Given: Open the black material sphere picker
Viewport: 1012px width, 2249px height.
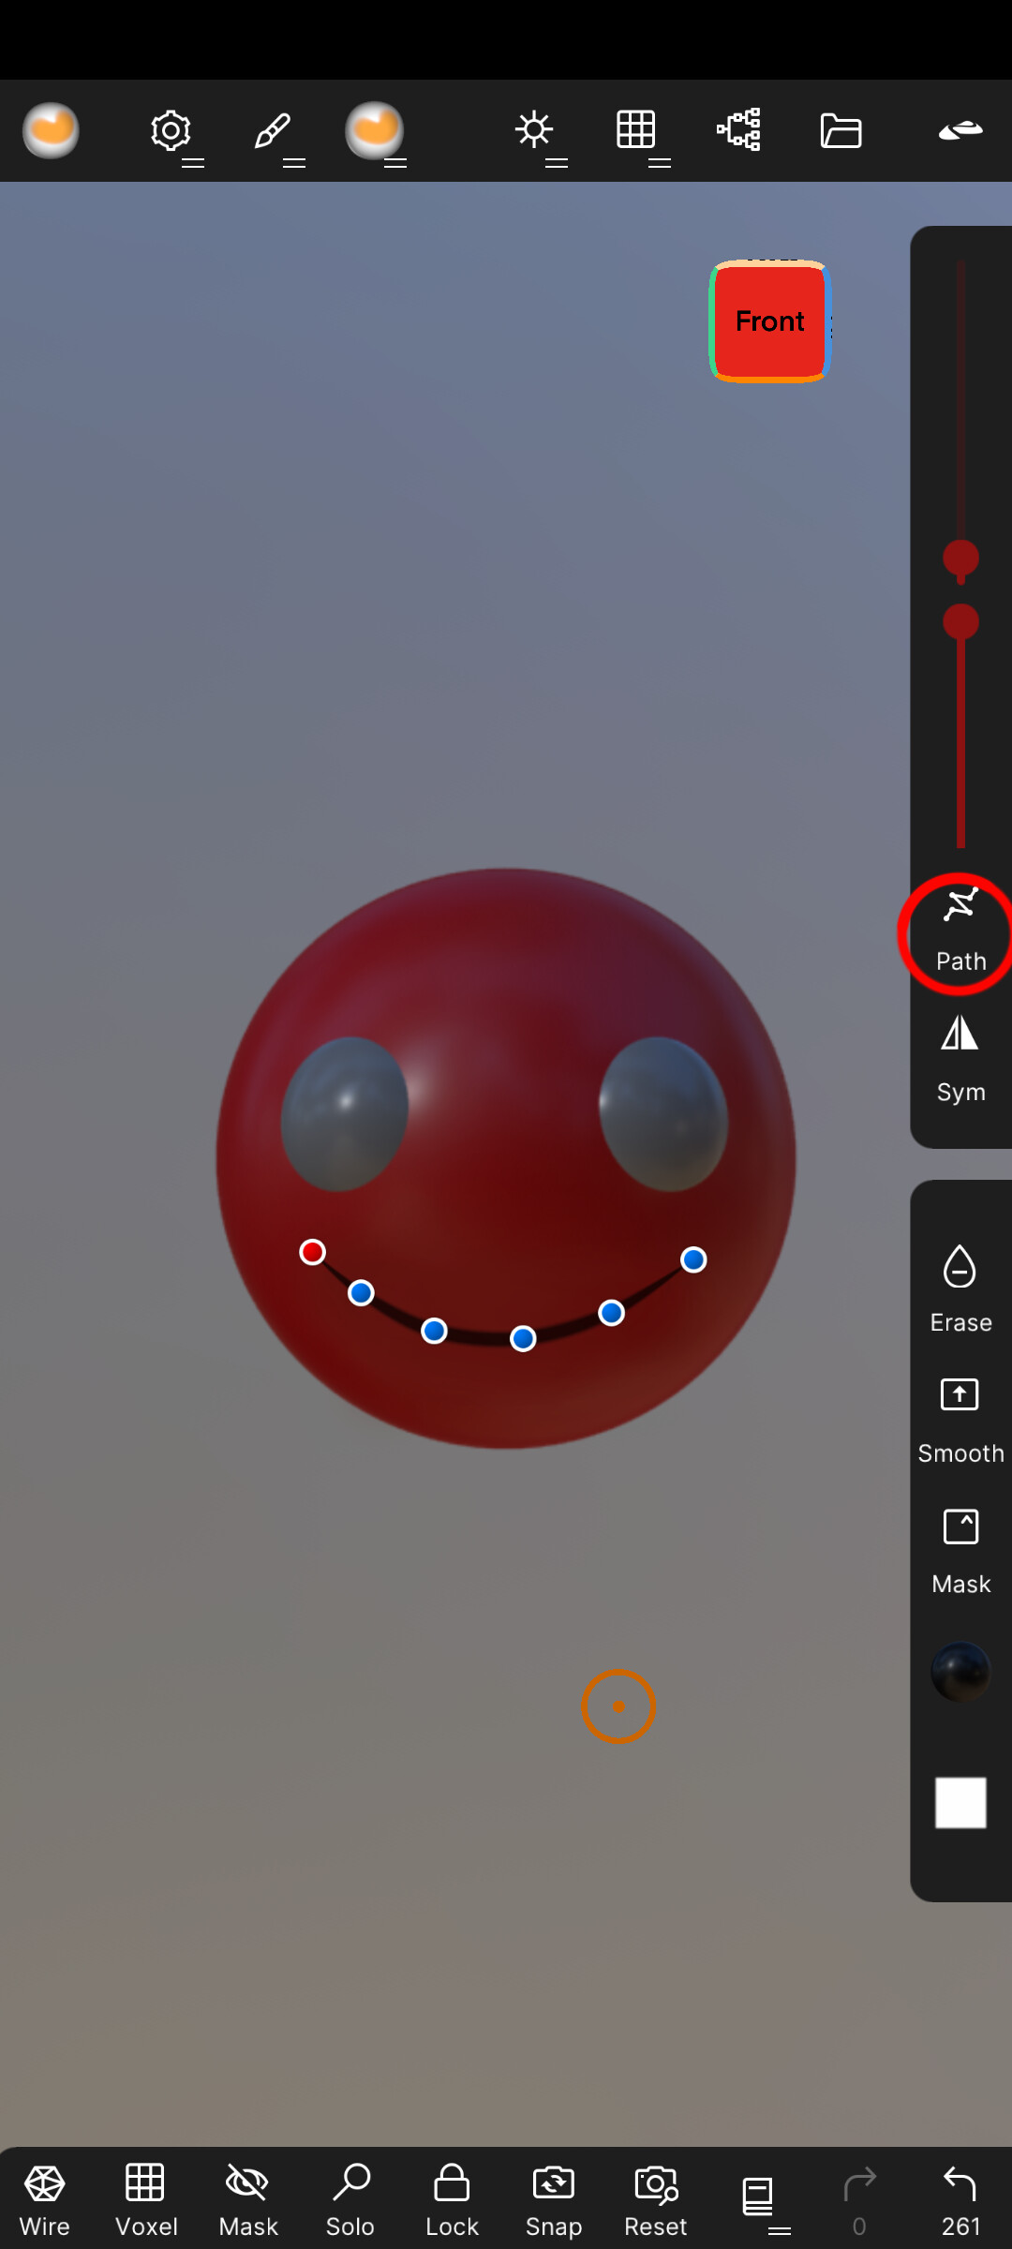Looking at the screenshot, I should click(x=961, y=1672).
